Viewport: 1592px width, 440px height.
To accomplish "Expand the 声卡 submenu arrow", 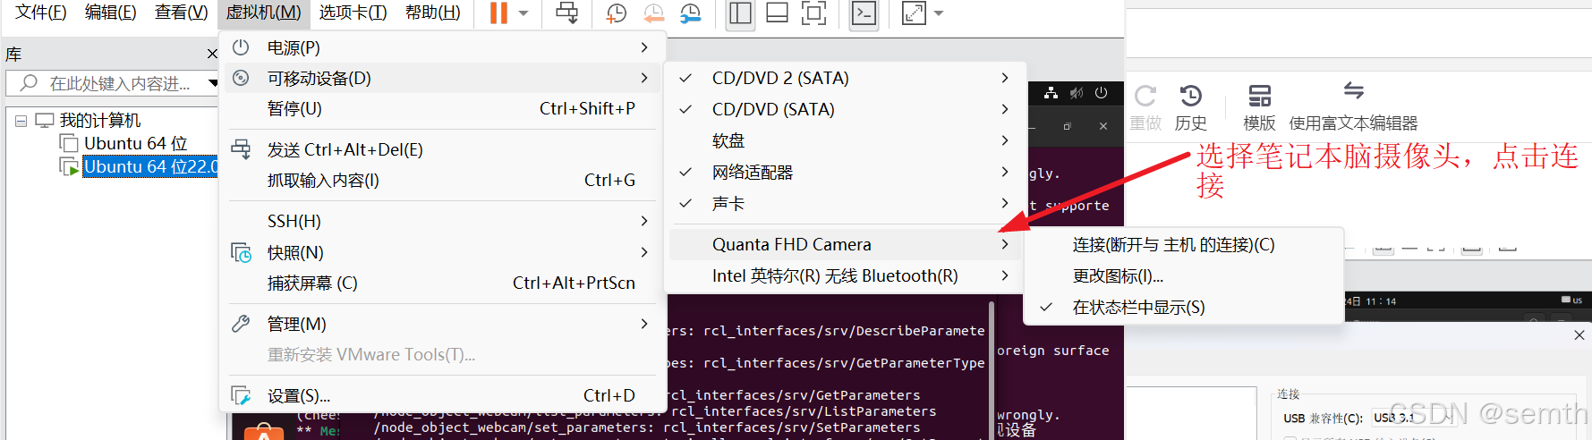I will pyautogui.click(x=1005, y=203).
